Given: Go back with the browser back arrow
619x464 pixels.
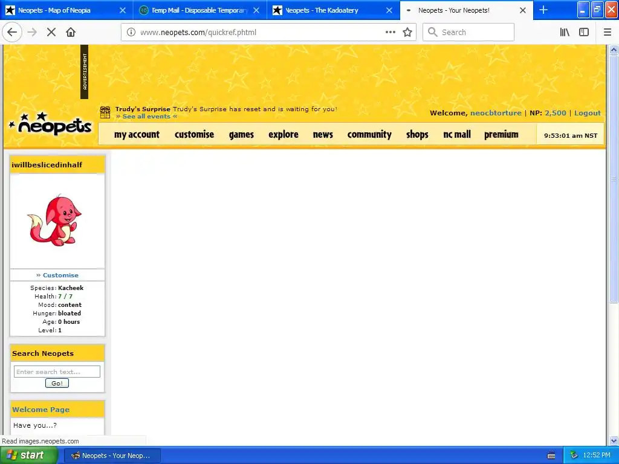Looking at the screenshot, I should (12, 33).
